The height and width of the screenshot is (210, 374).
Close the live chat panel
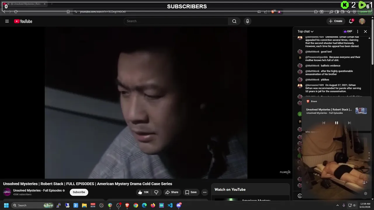365,32
